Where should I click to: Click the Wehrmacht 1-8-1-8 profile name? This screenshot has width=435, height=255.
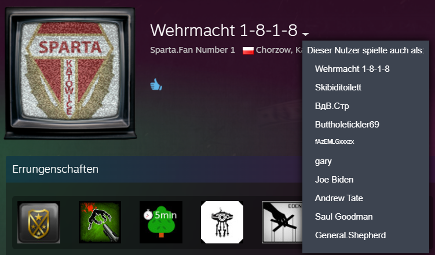(x=224, y=30)
